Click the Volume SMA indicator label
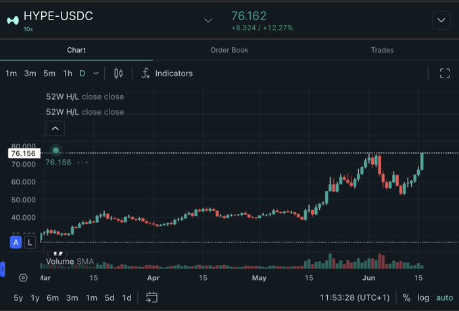This screenshot has height=311, width=459. pyautogui.click(x=70, y=261)
